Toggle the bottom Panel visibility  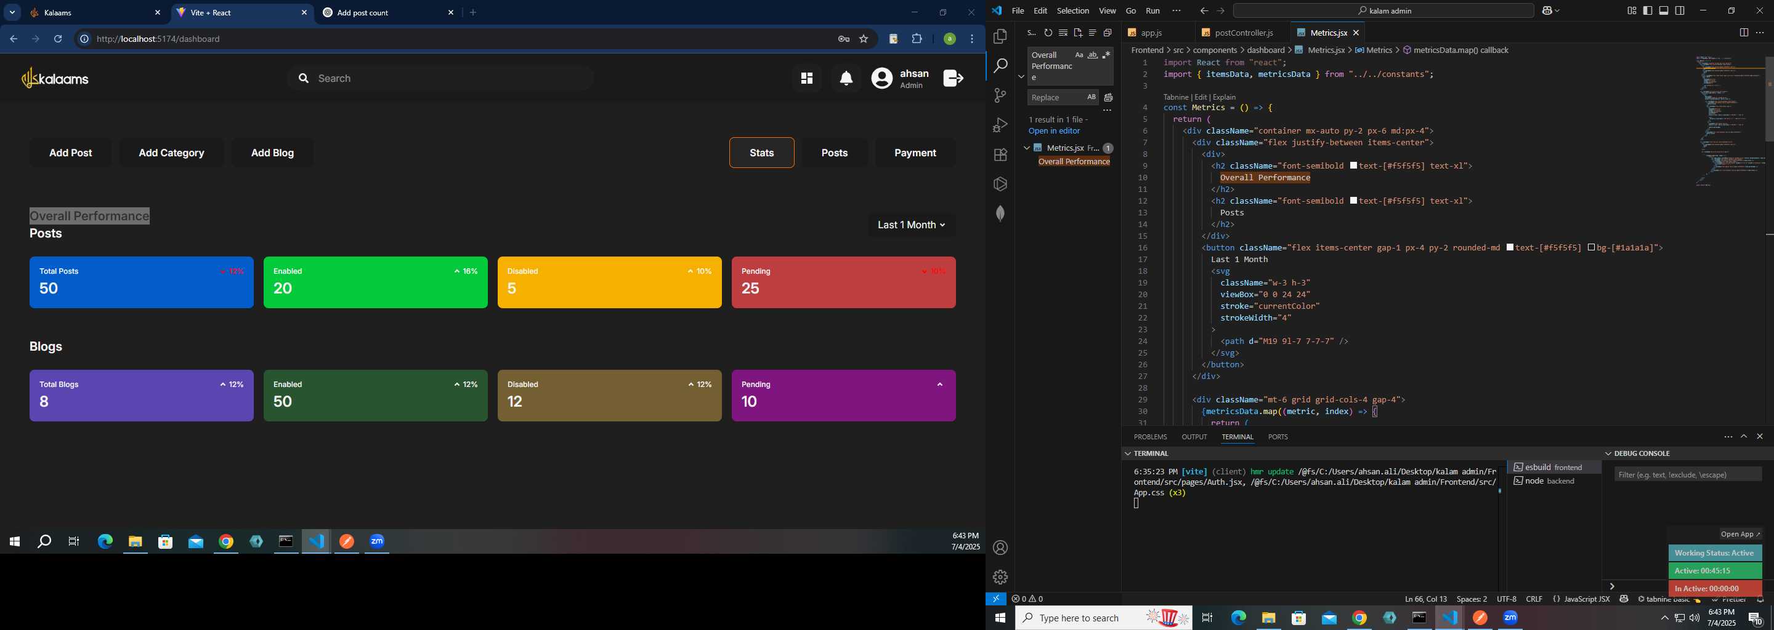1664,11
